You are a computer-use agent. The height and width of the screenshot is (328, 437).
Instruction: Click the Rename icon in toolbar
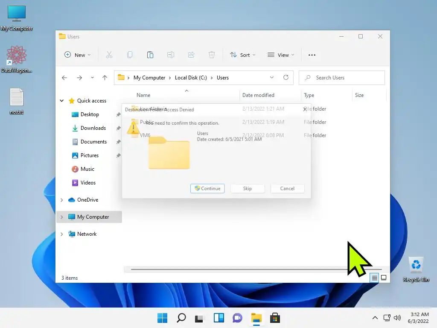click(x=171, y=55)
